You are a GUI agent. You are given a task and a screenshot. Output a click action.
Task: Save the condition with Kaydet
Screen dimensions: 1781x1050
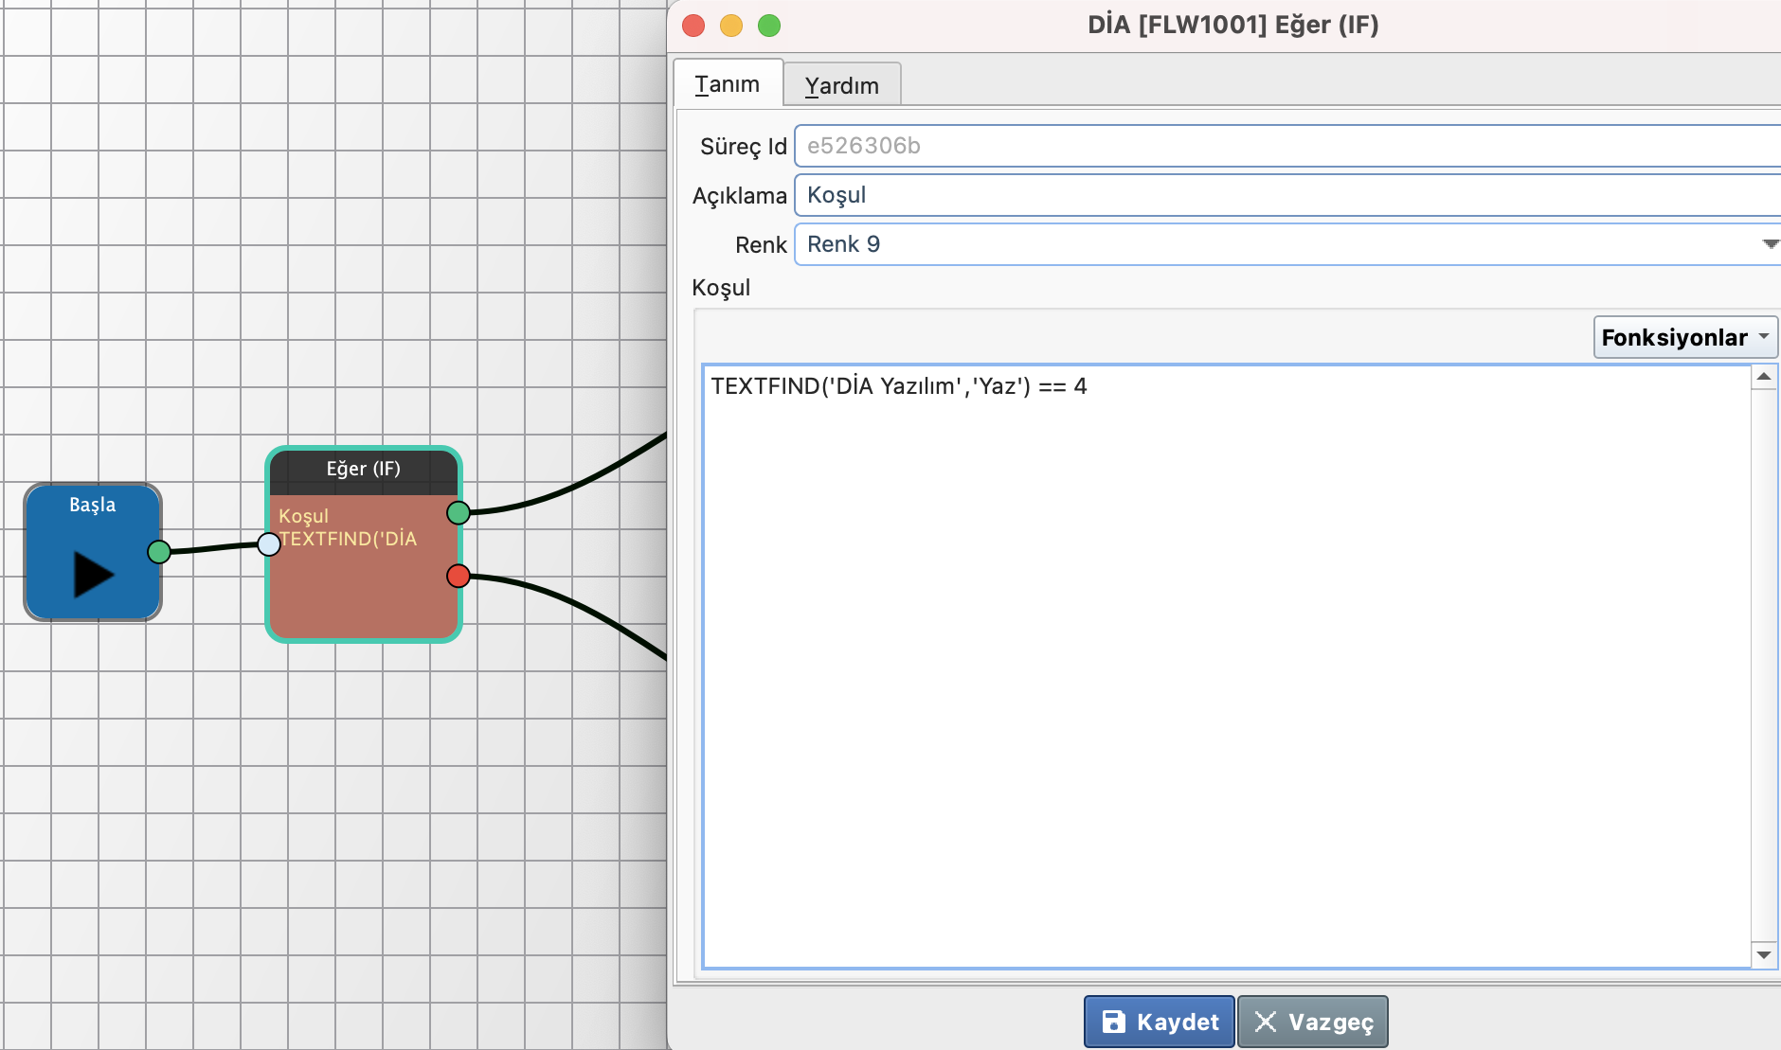pyautogui.click(x=1160, y=1022)
